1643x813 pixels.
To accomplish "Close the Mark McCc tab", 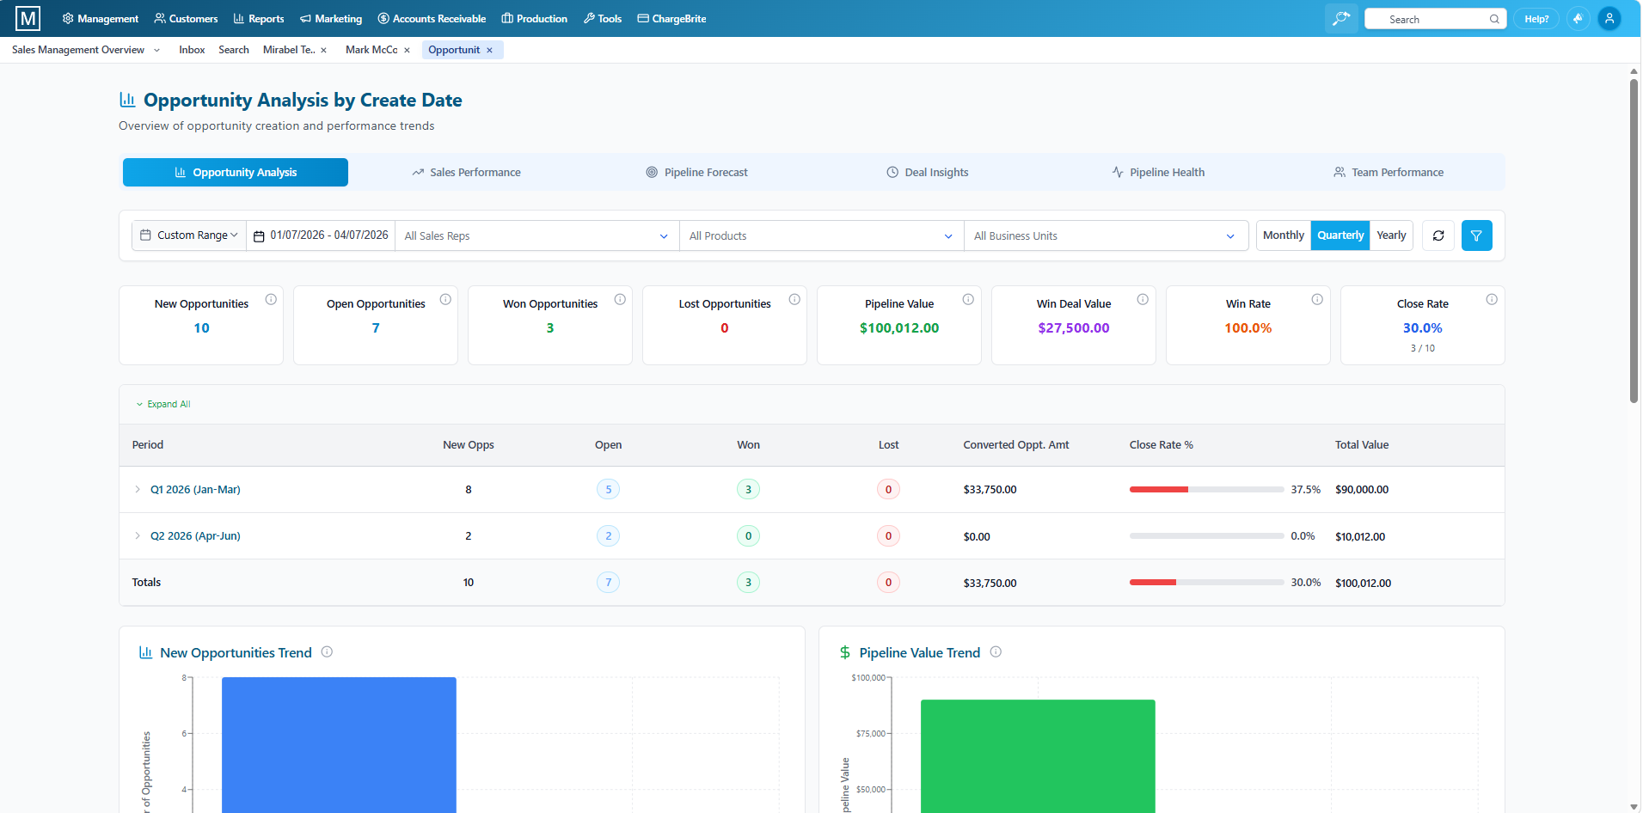I will pyautogui.click(x=407, y=50).
